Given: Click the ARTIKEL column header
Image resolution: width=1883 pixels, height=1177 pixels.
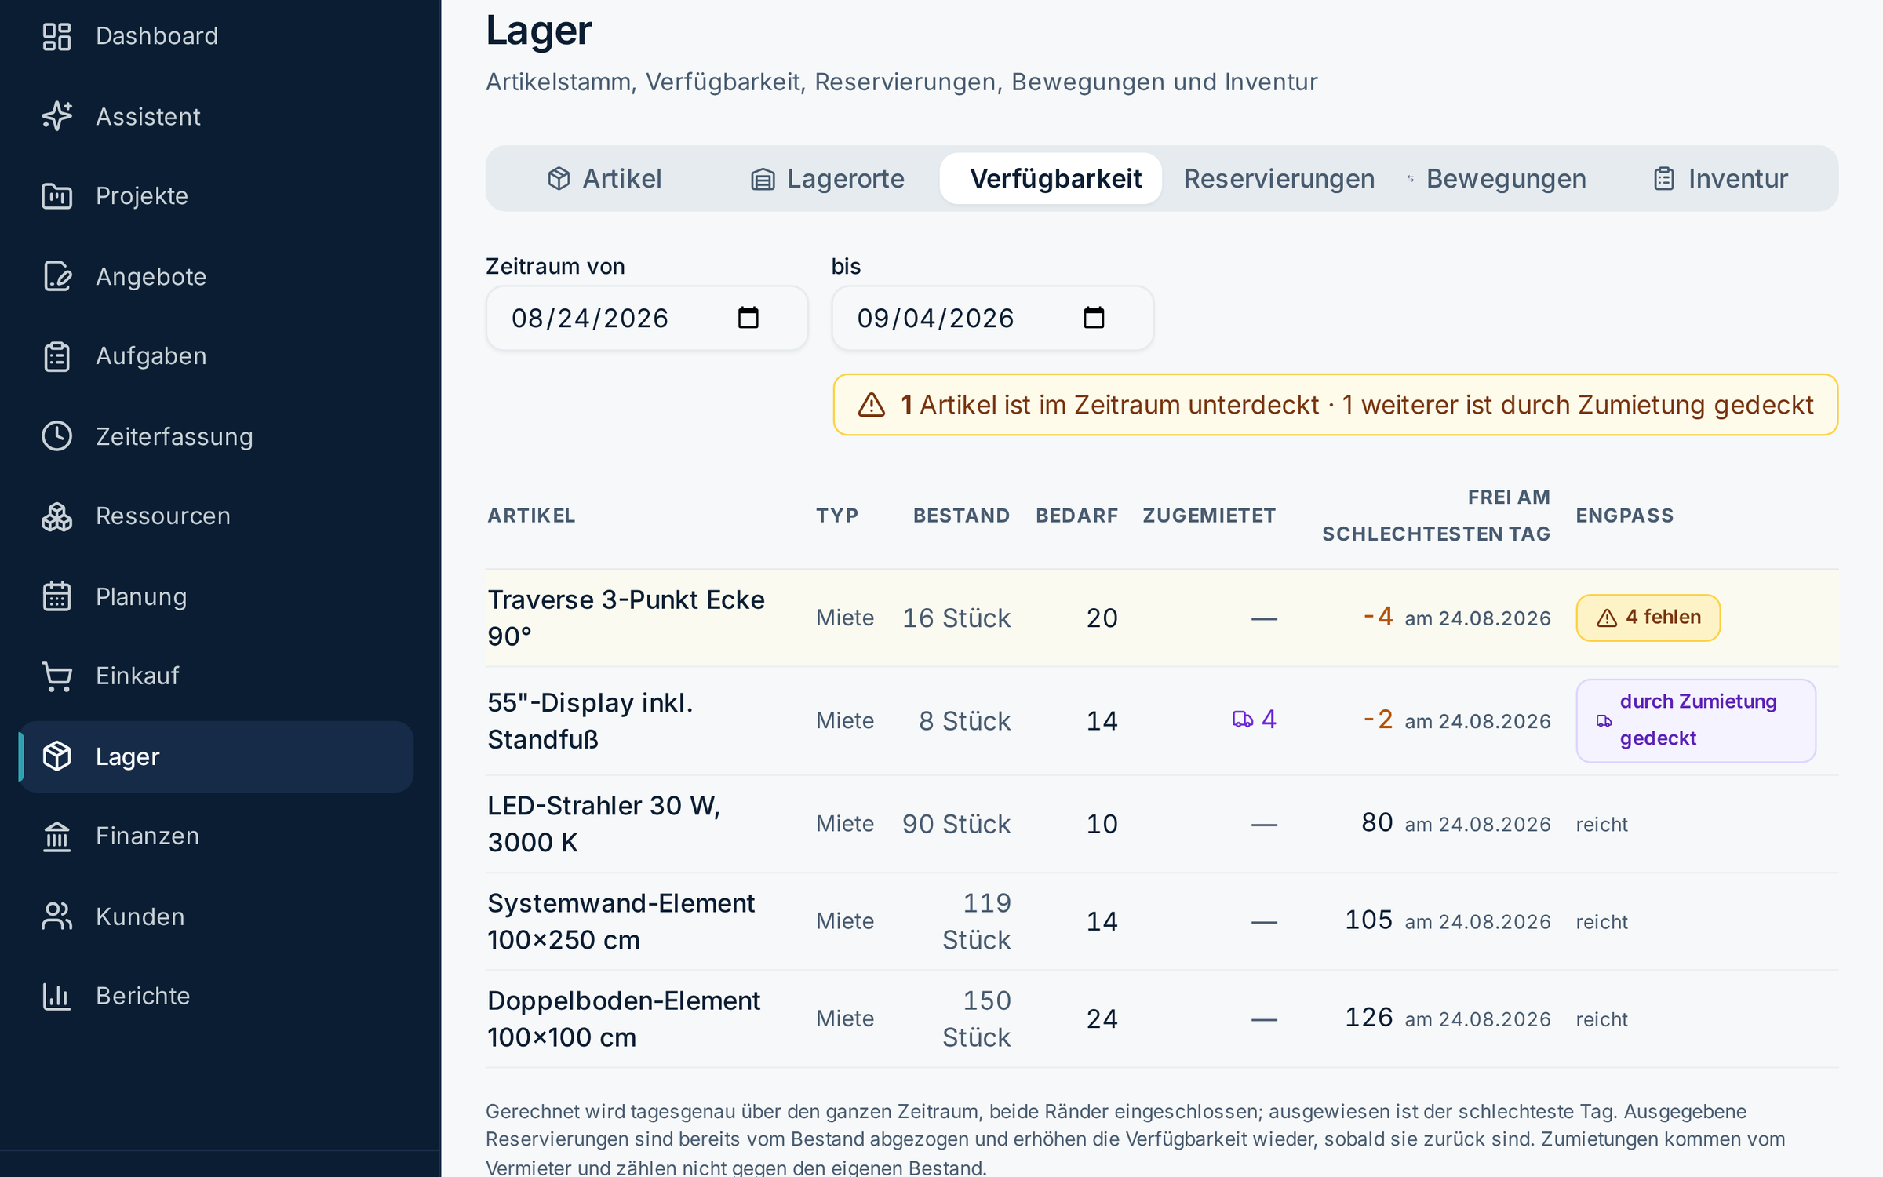Looking at the screenshot, I should (531, 516).
